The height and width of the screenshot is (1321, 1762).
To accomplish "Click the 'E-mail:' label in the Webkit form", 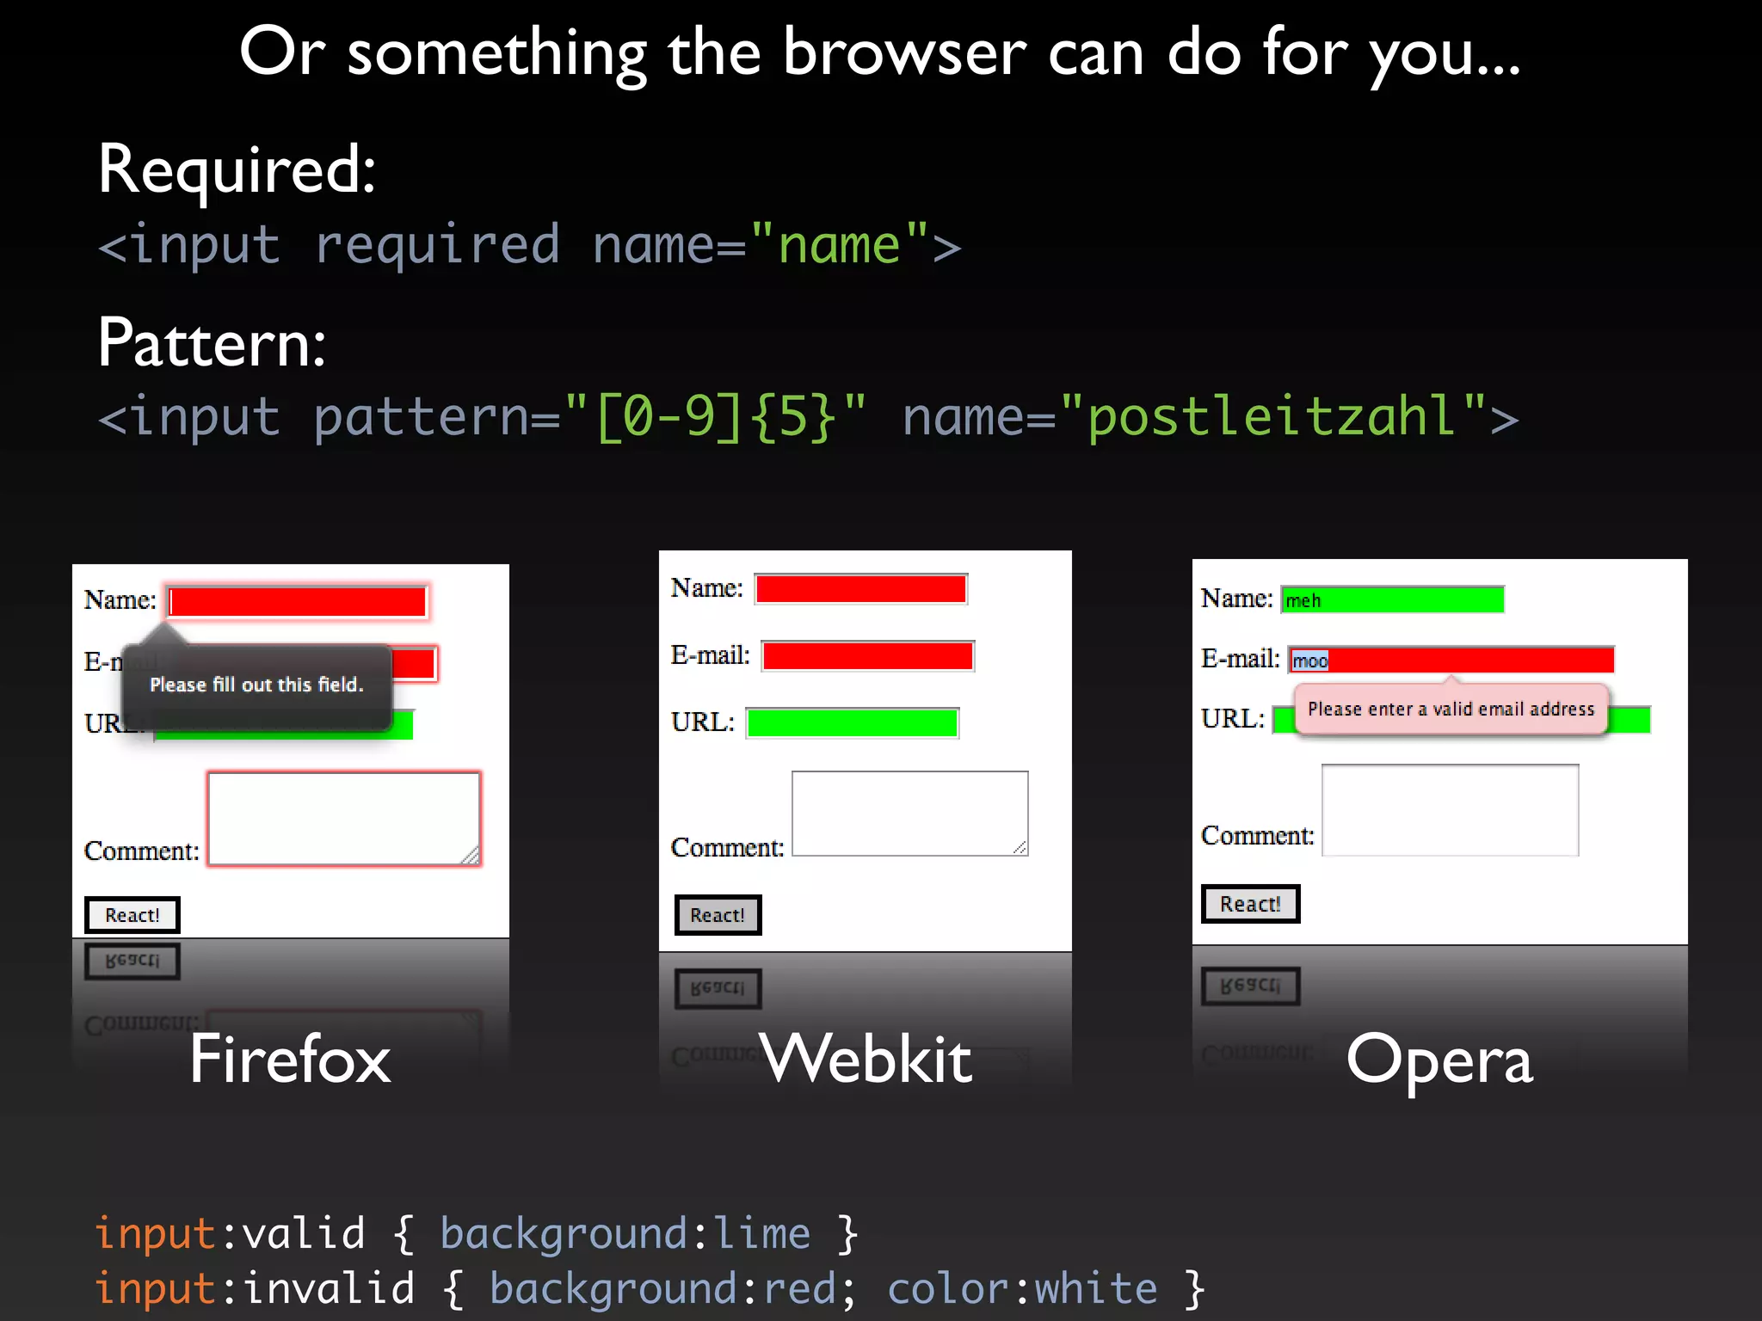I will 711,655.
